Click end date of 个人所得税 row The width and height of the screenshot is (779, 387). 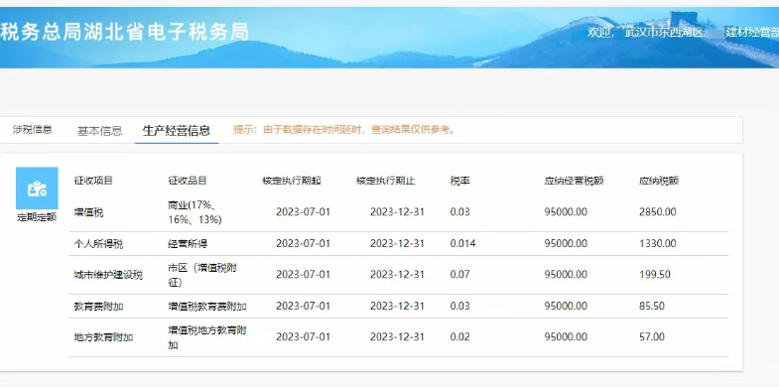398,243
